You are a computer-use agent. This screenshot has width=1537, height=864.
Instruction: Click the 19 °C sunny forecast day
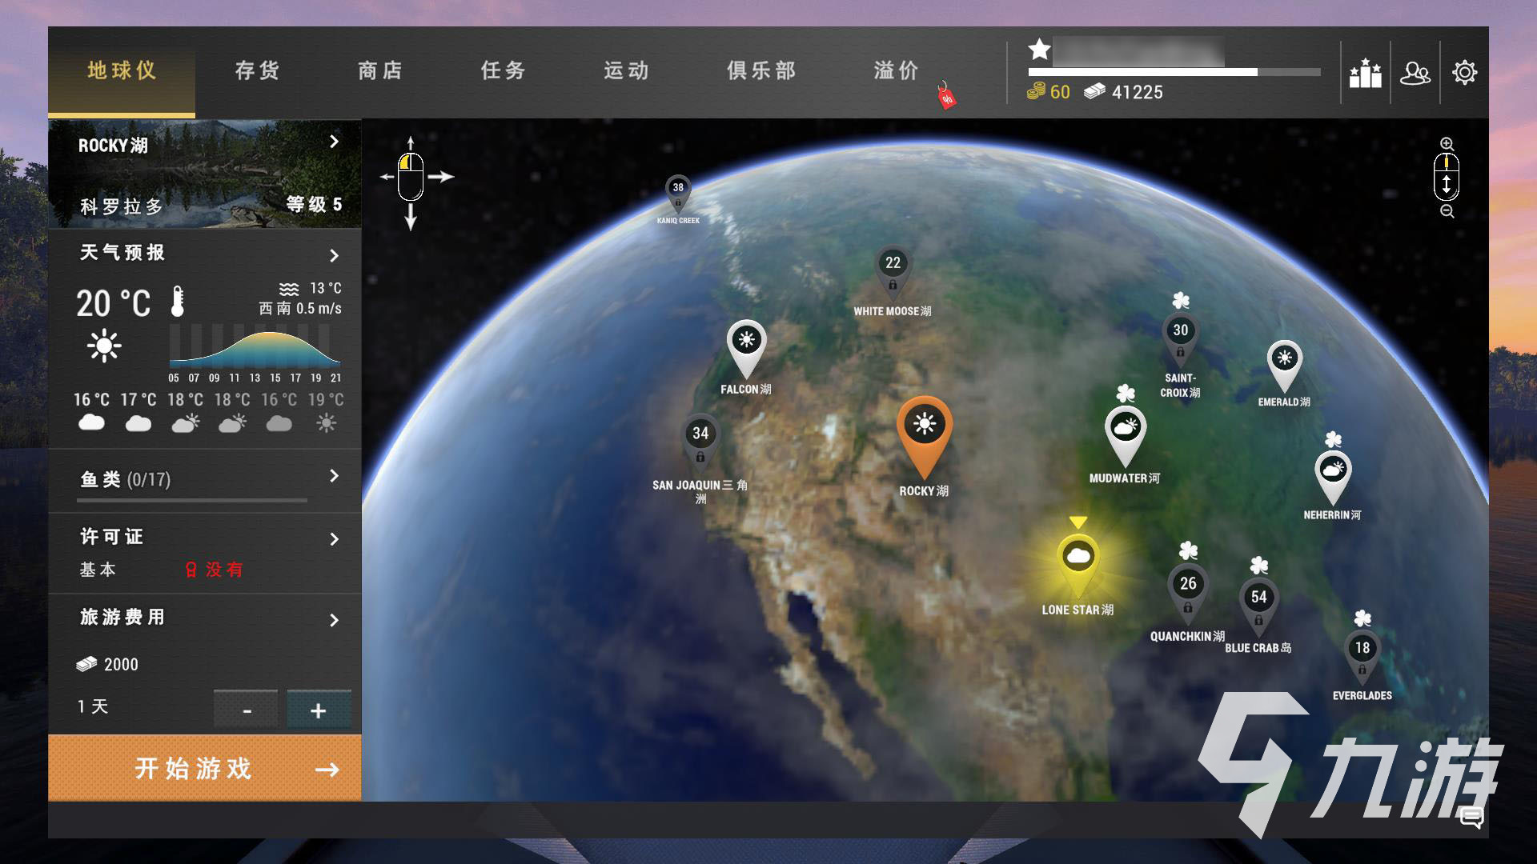pos(326,412)
